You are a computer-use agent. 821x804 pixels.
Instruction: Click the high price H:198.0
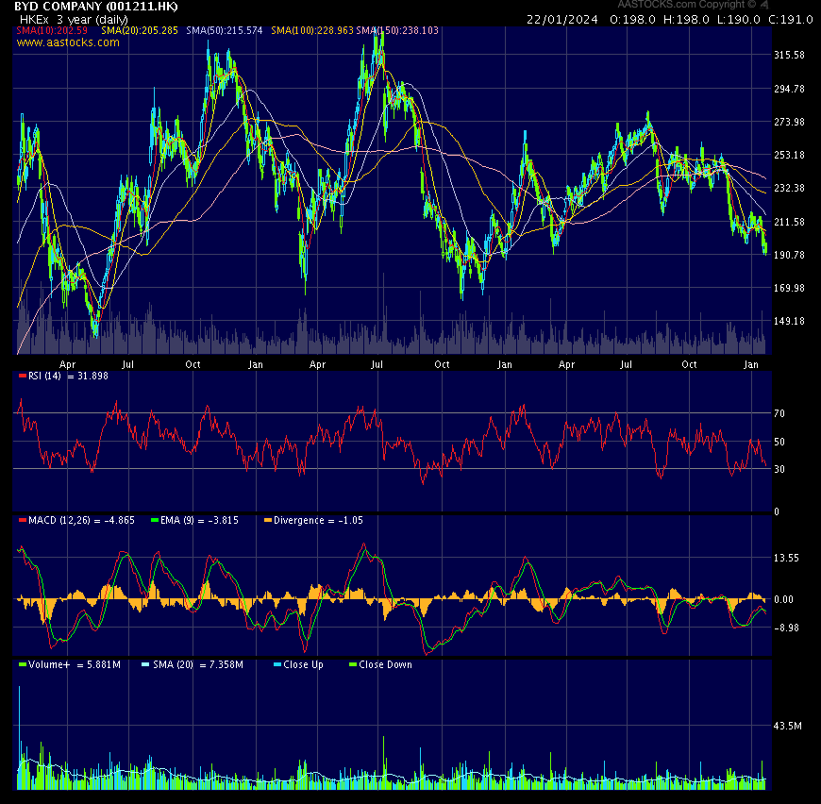[686, 20]
